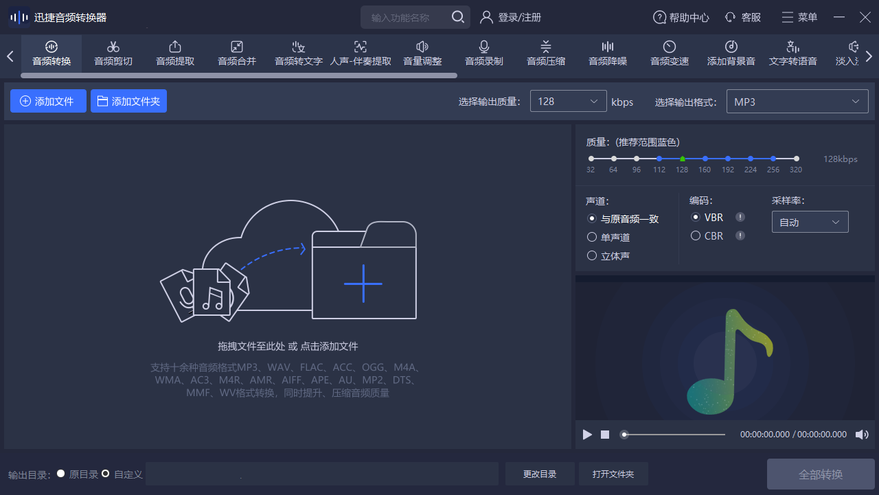Select the 音频剪切 (audio cut) tool
The width and height of the screenshot is (879, 495).
pyautogui.click(x=113, y=54)
